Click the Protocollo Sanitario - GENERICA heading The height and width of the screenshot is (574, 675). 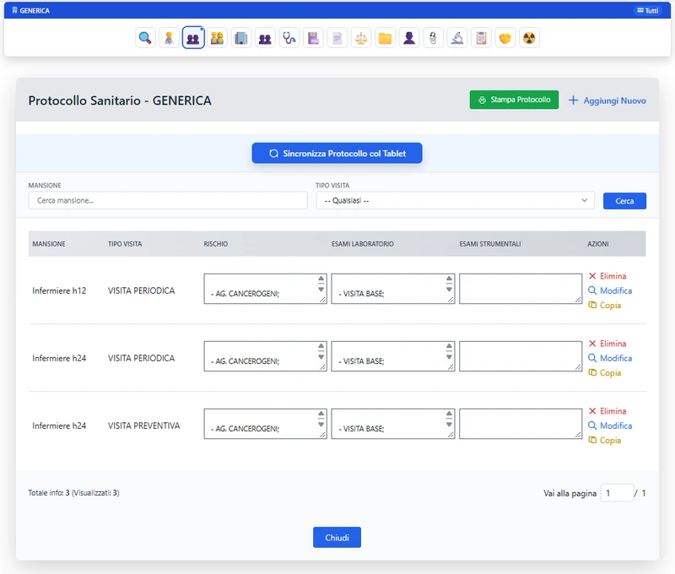coord(120,100)
